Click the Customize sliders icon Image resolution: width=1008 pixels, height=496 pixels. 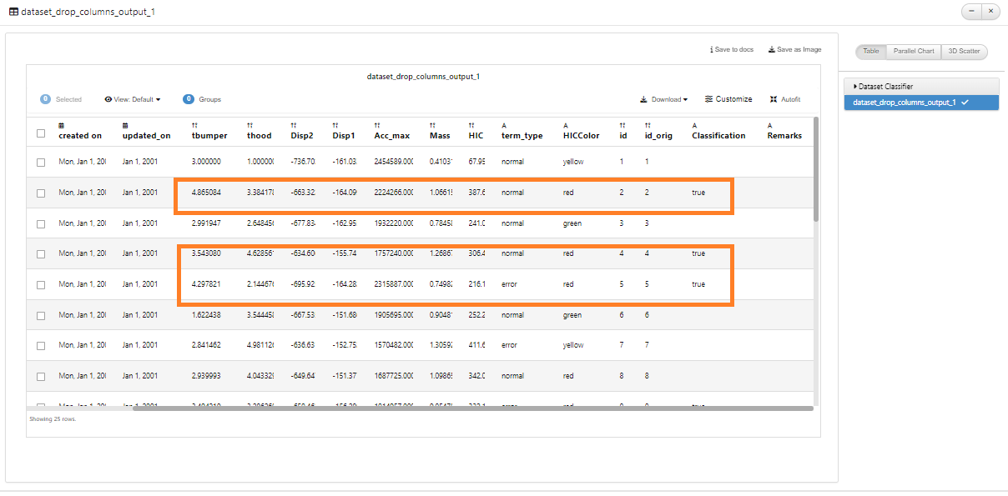click(x=708, y=99)
